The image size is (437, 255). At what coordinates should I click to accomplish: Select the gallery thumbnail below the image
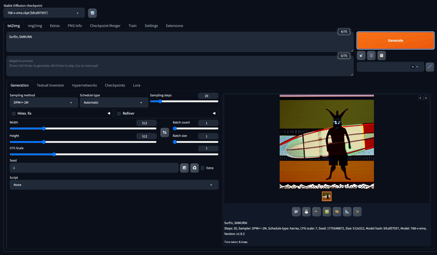pos(327,196)
